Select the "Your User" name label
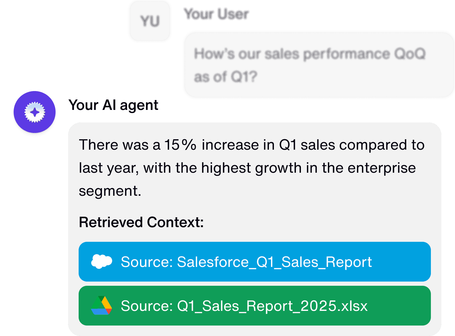The height and width of the screenshot is (336, 455). coord(216,14)
